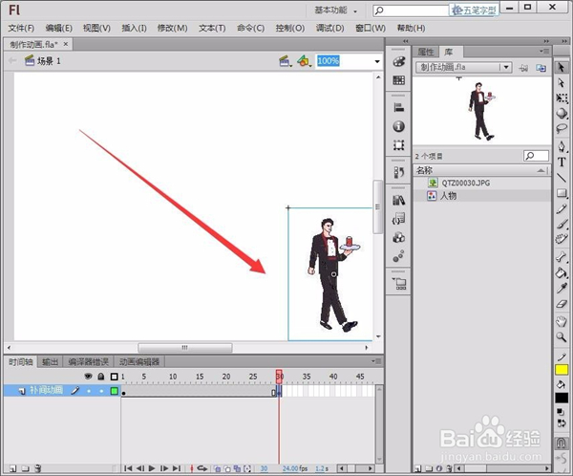Open the Info panel icon
The height and width of the screenshot is (476, 573).
tap(398, 126)
